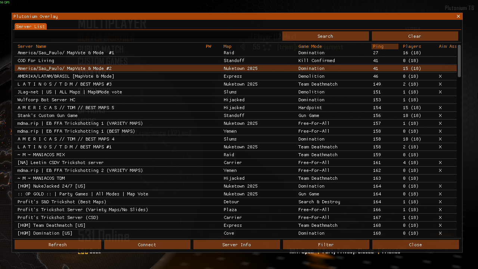Select Profit's S&D Trickshot (Best Maps) row
The height and width of the screenshot is (269, 478).
[236, 202]
